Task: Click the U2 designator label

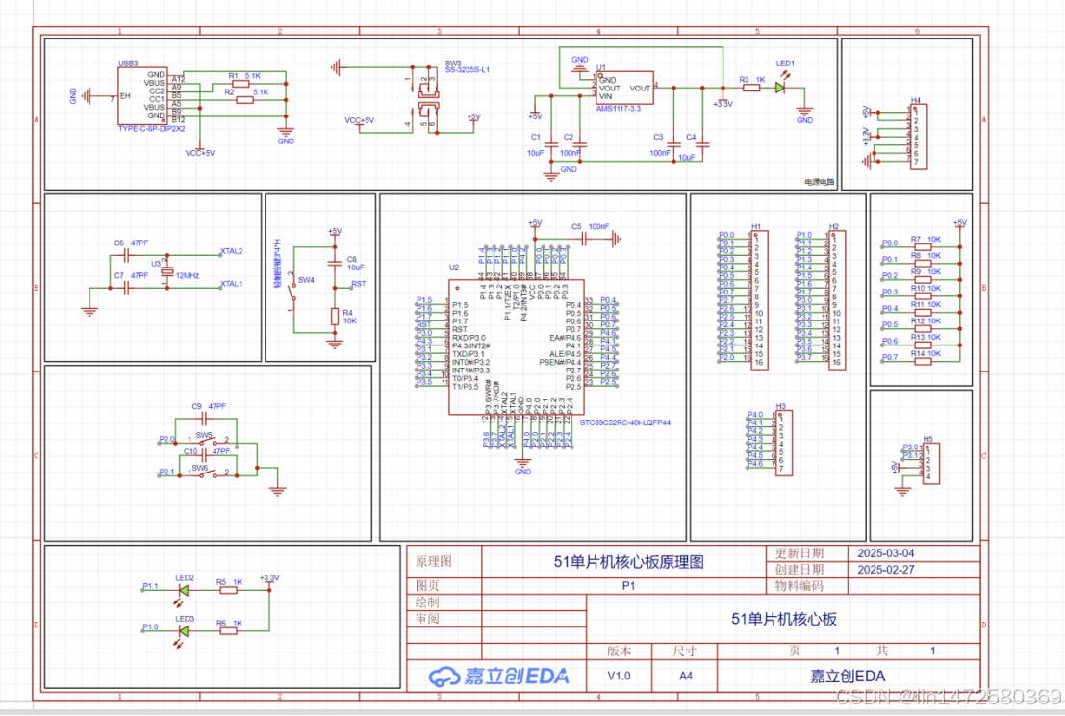Action: [x=454, y=268]
